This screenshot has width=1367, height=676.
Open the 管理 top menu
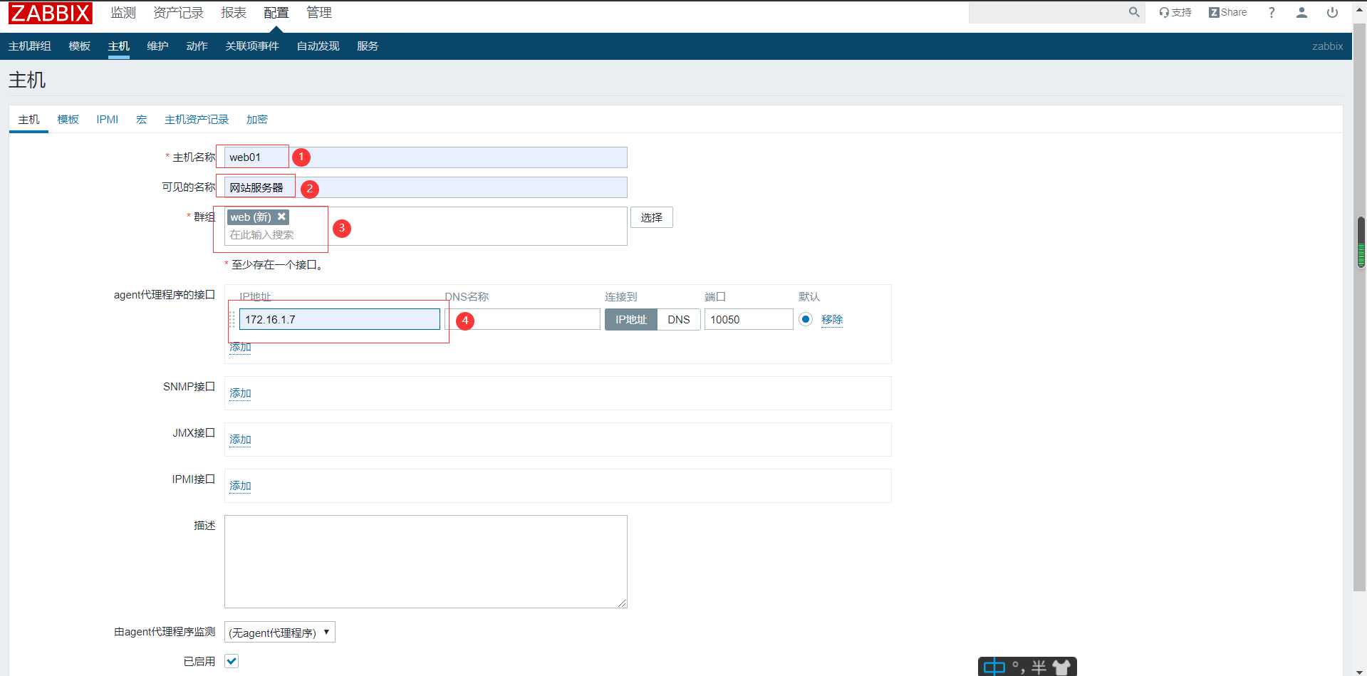(319, 13)
